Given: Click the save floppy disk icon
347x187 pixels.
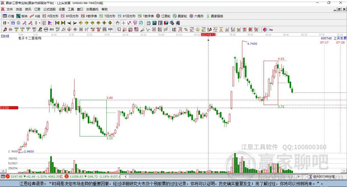Looking at the screenshot, I should click(166, 23).
